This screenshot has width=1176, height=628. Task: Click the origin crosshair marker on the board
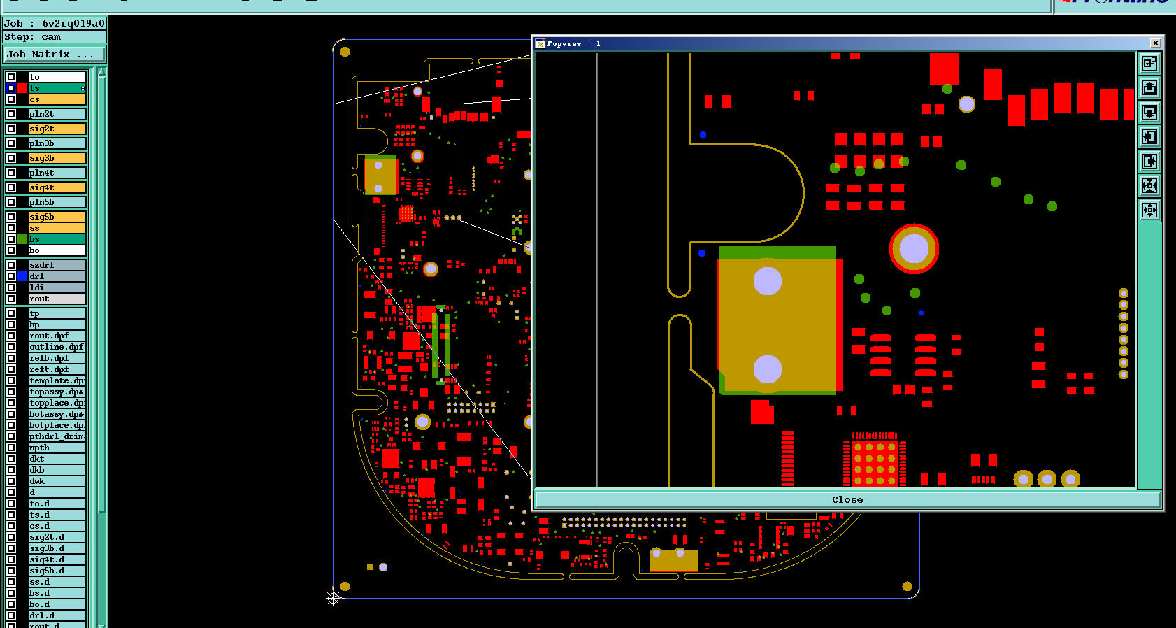pyautogui.click(x=334, y=598)
